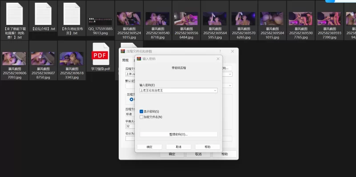Click WinRAR icon in 输入密码 title bar
This screenshot has height=177, width=356.
[139, 59]
